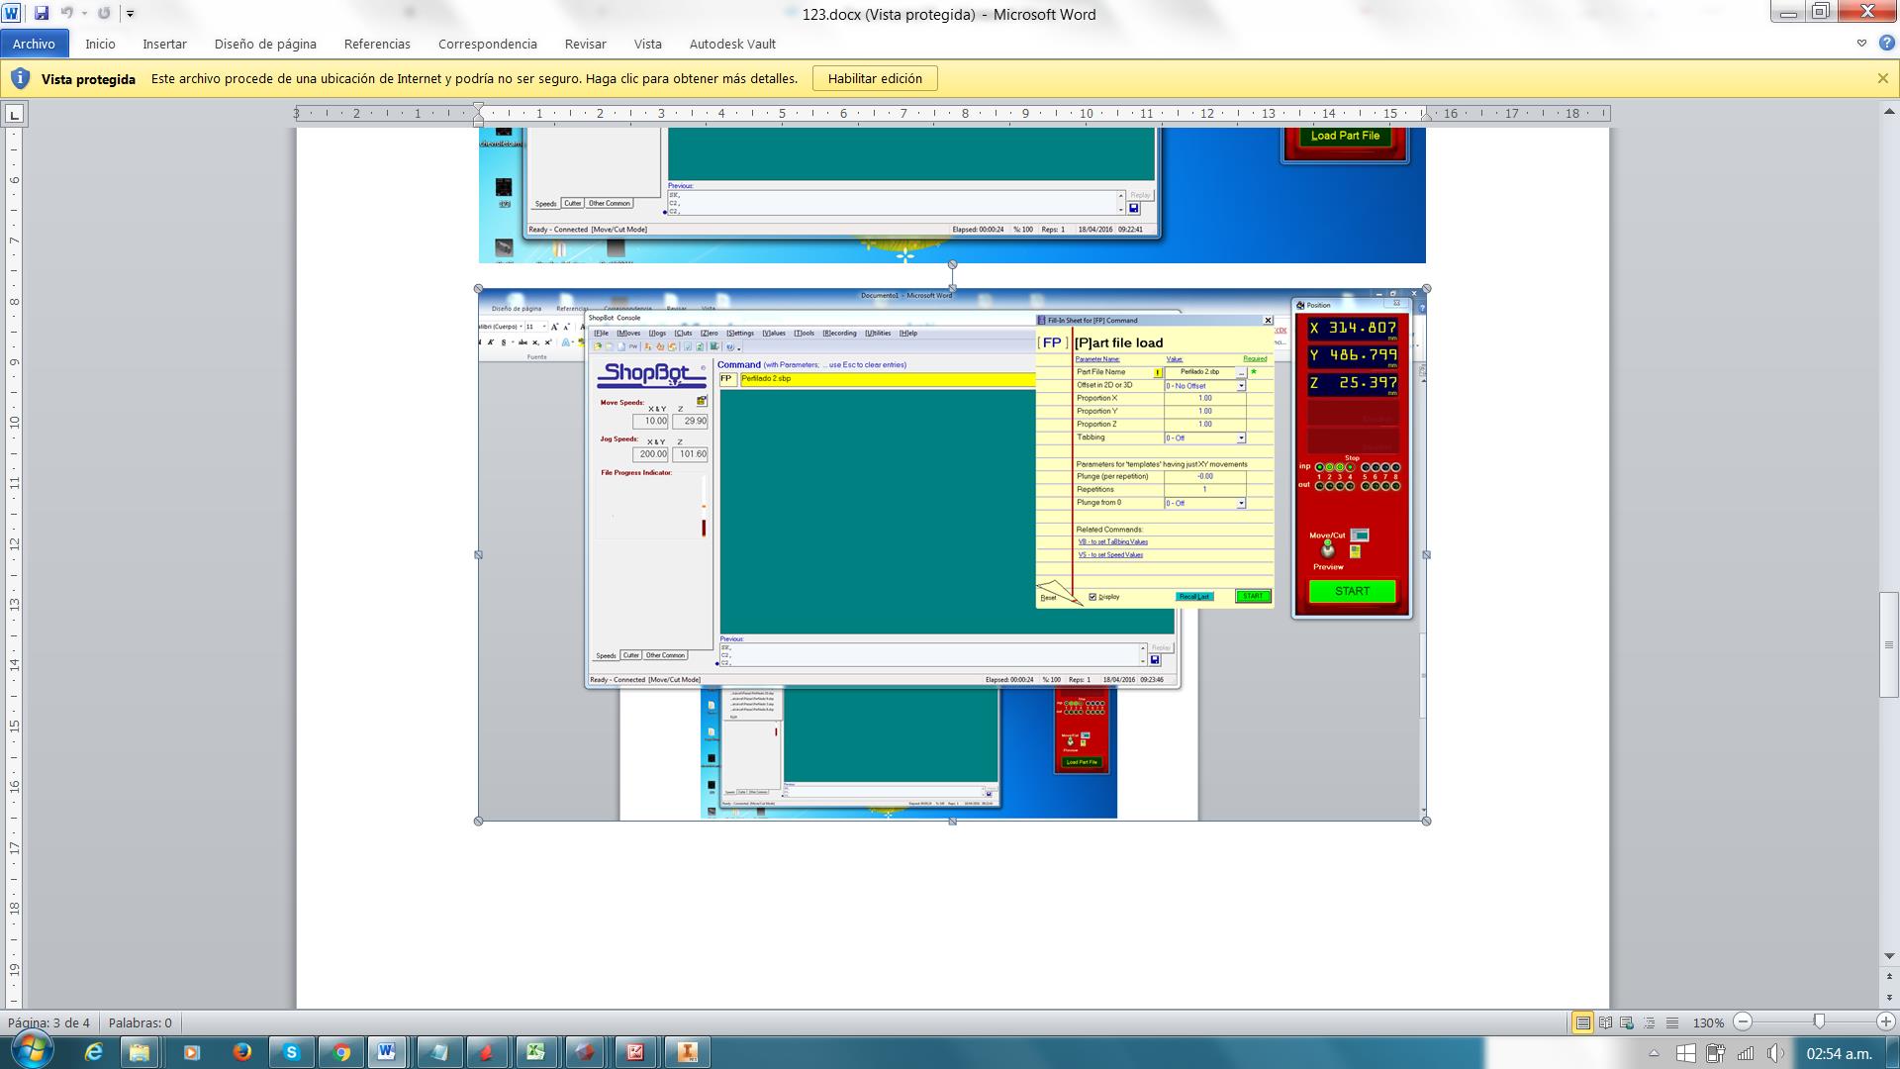Click the Habilitar edición button
Viewport: 1900px width, 1069px height.
coord(875,78)
